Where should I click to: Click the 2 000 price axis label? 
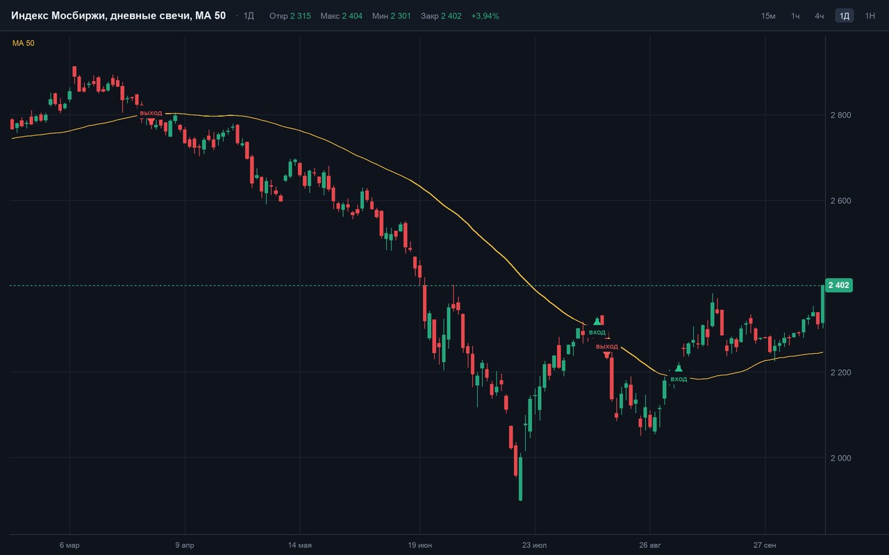[842, 459]
